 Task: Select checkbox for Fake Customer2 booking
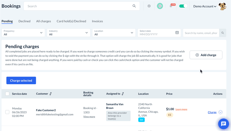click(x=7, y=112)
